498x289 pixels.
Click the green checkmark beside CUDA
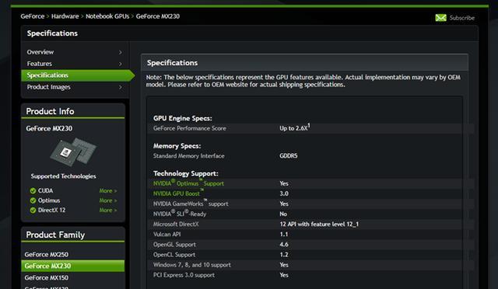pyautogui.click(x=33, y=190)
